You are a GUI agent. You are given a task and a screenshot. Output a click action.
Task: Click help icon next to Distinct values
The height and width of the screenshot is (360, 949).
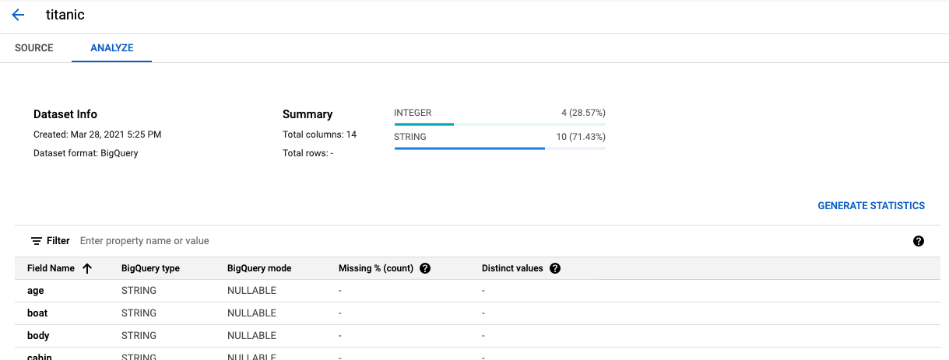click(x=555, y=268)
